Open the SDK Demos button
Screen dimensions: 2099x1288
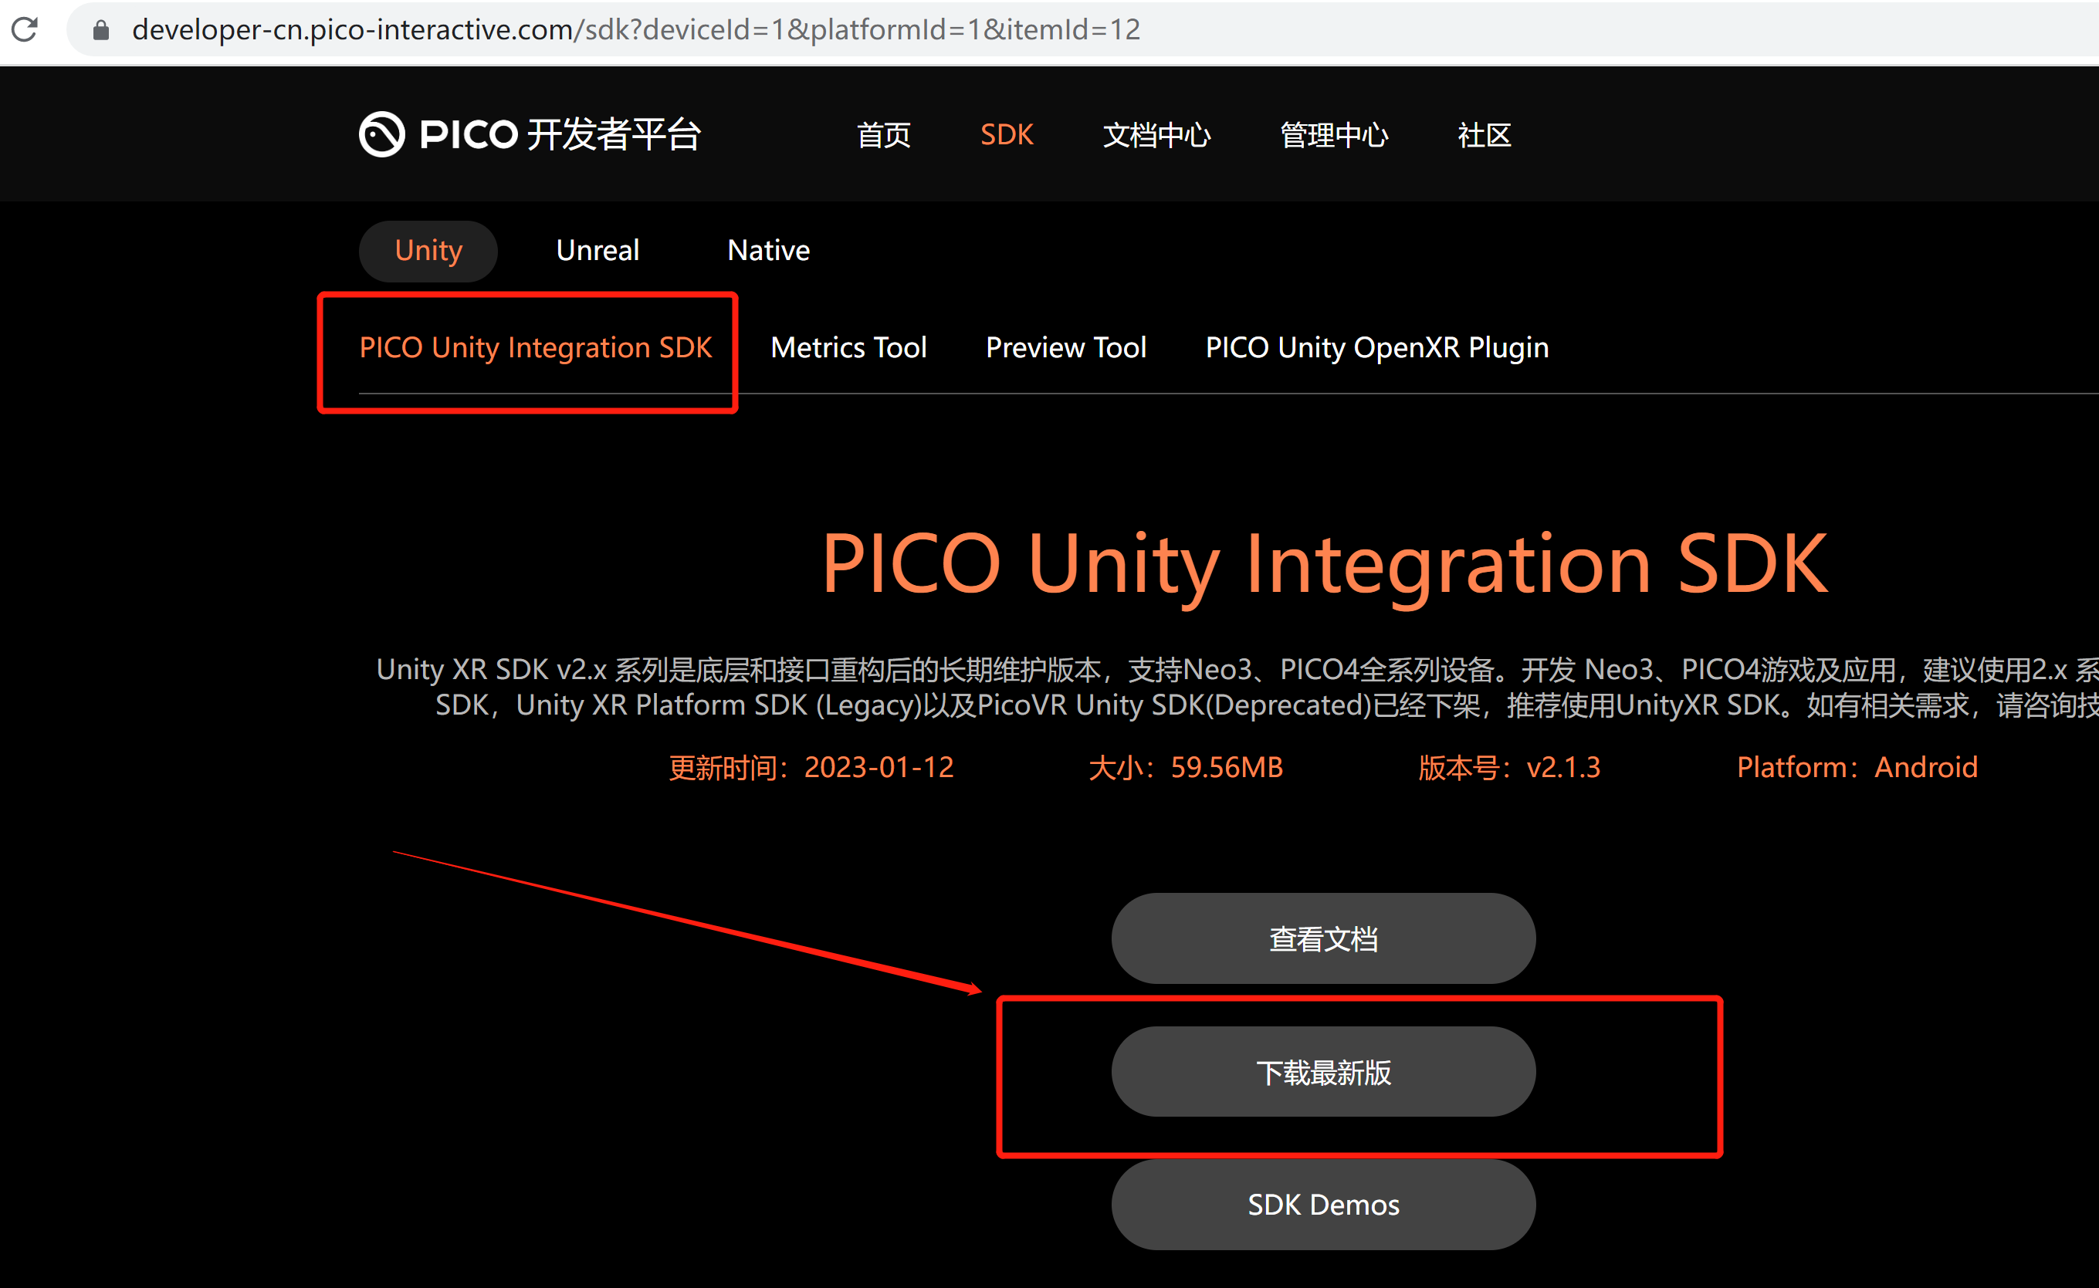pyautogui.click(x=1323, y=1205)
